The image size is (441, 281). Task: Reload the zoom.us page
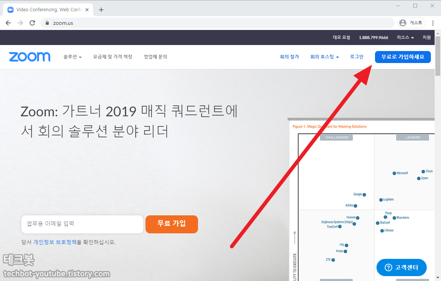(x=32, y=23)
